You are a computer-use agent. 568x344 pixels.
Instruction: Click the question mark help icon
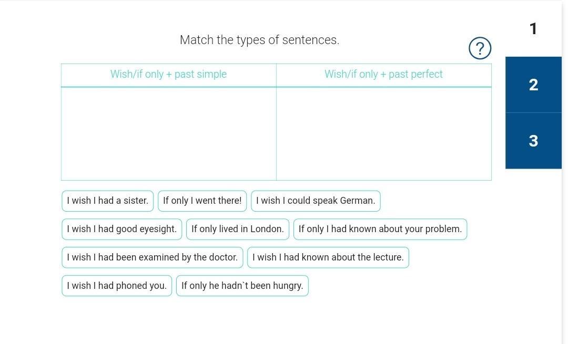480,48
